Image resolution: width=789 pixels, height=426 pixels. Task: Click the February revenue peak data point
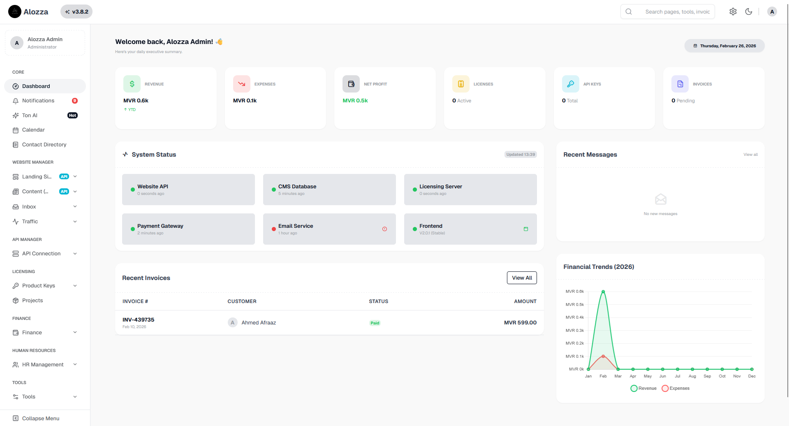click(x=603, y=292)
